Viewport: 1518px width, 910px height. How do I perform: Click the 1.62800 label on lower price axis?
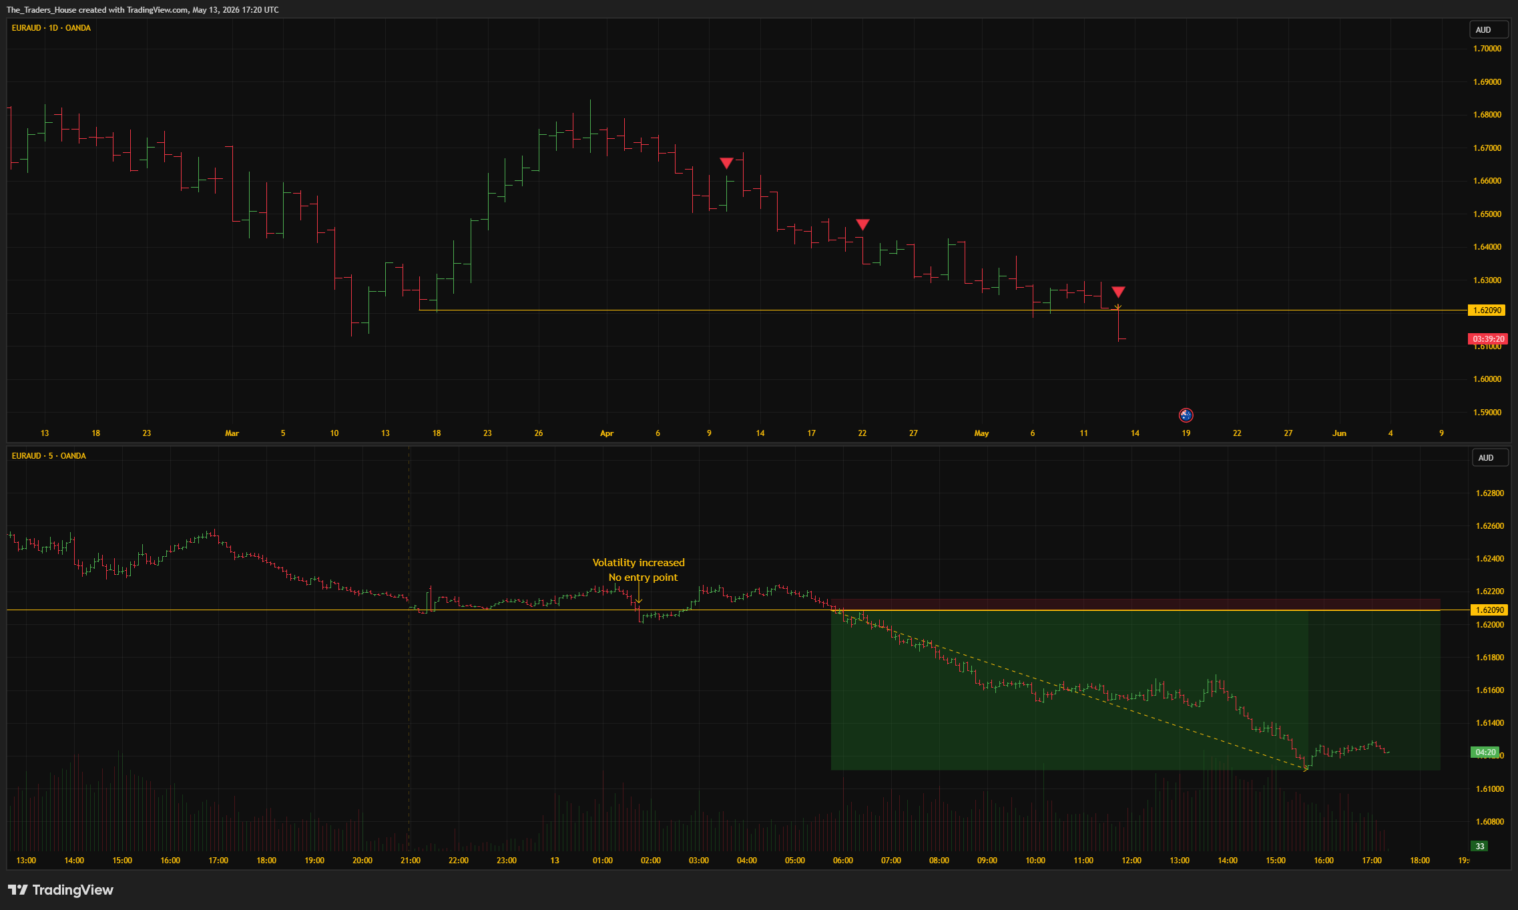pos(1490,493)
